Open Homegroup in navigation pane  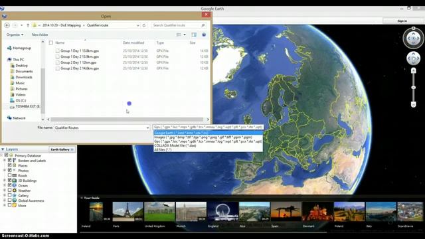pyautogui.click(x=19, y=48)
